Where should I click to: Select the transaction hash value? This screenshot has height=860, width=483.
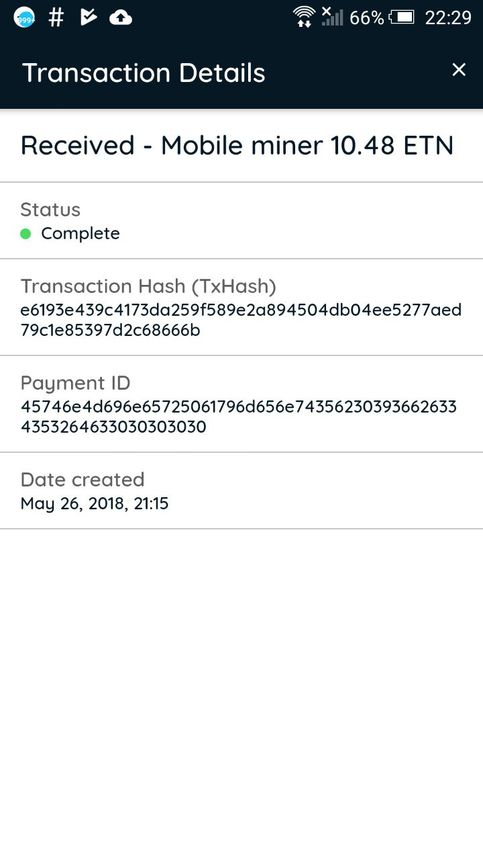point(241,320)
